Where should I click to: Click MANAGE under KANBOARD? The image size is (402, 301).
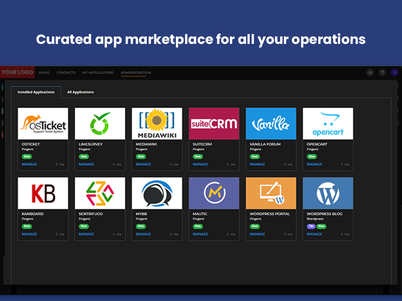pyautogui.click(x=29, y=234)
